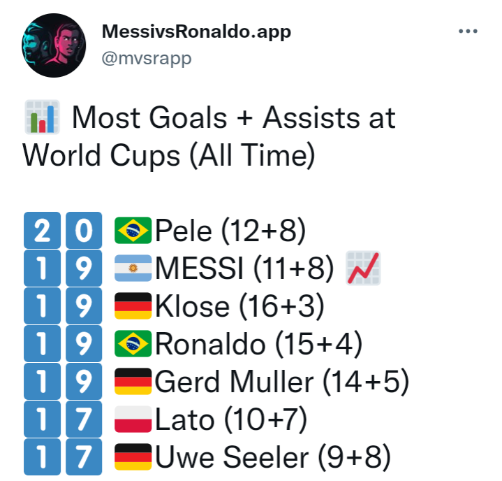Click the blue digit 2 keycap in Pele row
502x481 pixels.
tap(43, 230)
